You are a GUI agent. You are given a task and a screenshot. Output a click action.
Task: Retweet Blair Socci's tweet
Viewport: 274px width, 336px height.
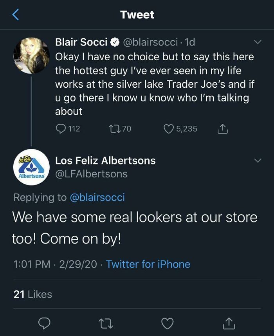tap(112, 129)
